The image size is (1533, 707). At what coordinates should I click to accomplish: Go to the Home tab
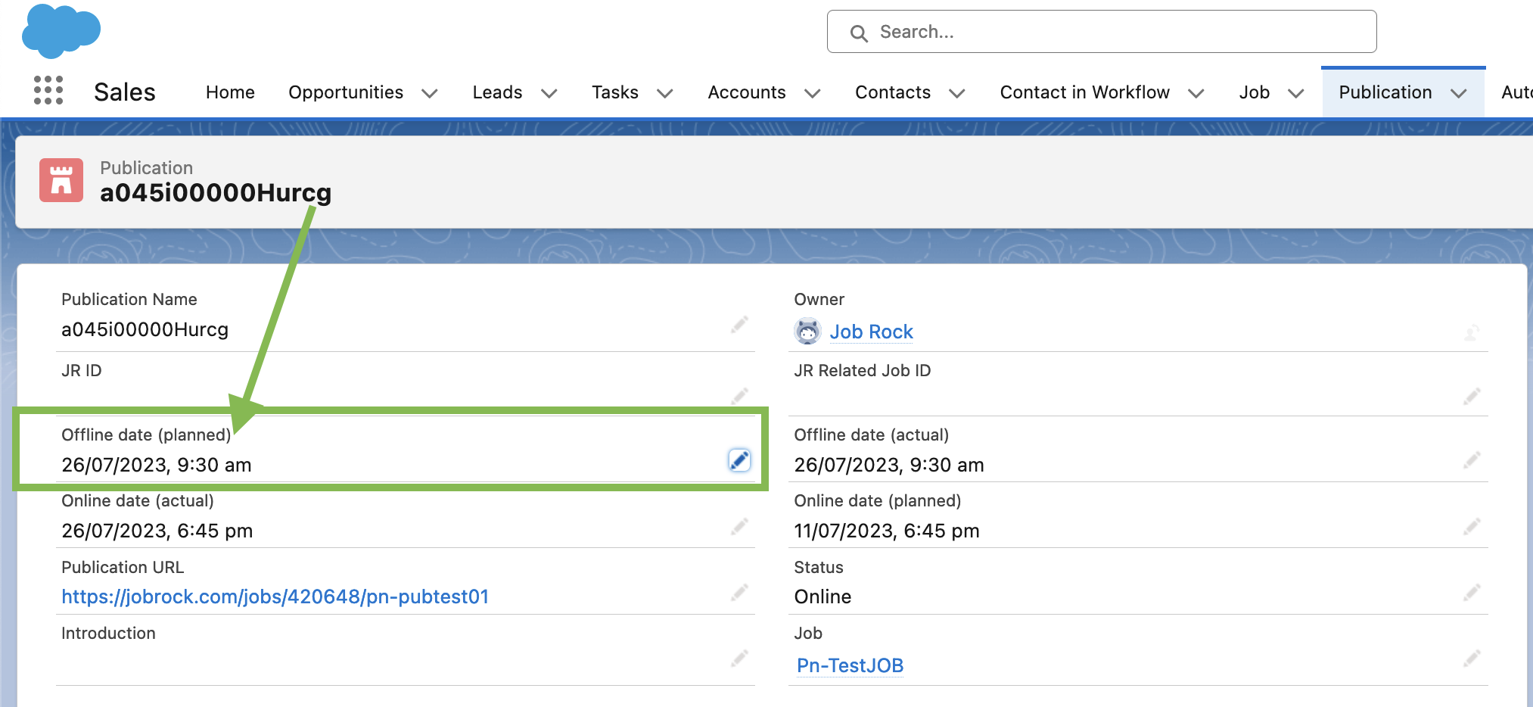coord(230,92)
